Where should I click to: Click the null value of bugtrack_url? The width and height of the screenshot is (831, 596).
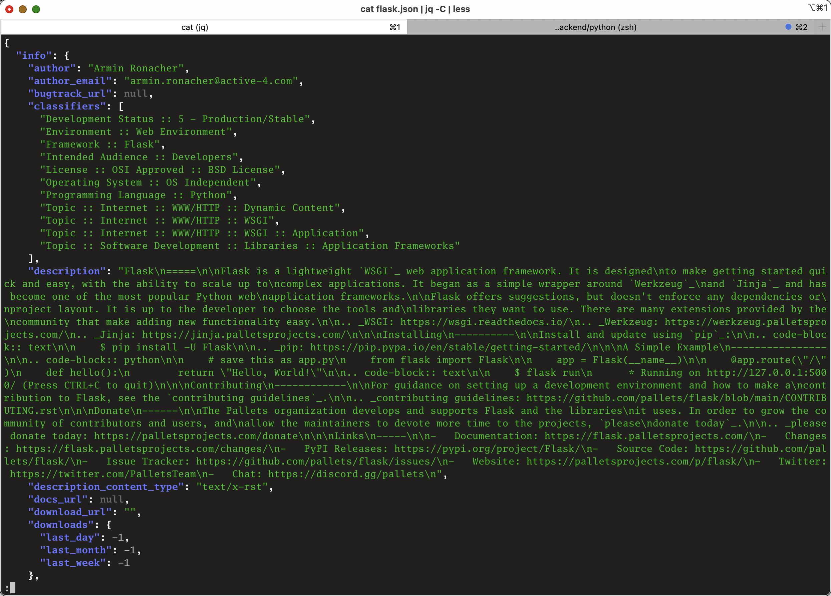135,94
